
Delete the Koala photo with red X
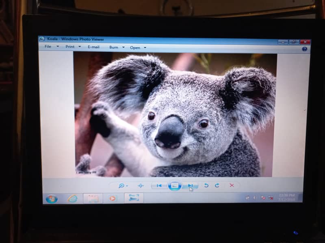tap(232, 185)
